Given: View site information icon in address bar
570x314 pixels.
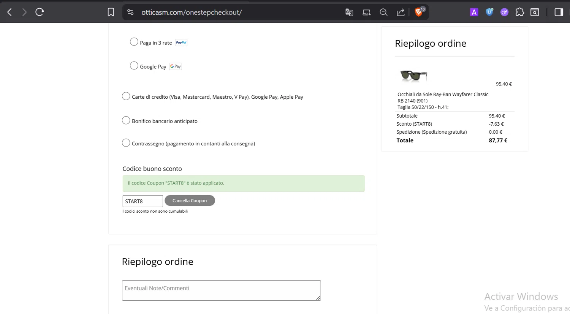Looking at the screenshot, I should point(130,12).
